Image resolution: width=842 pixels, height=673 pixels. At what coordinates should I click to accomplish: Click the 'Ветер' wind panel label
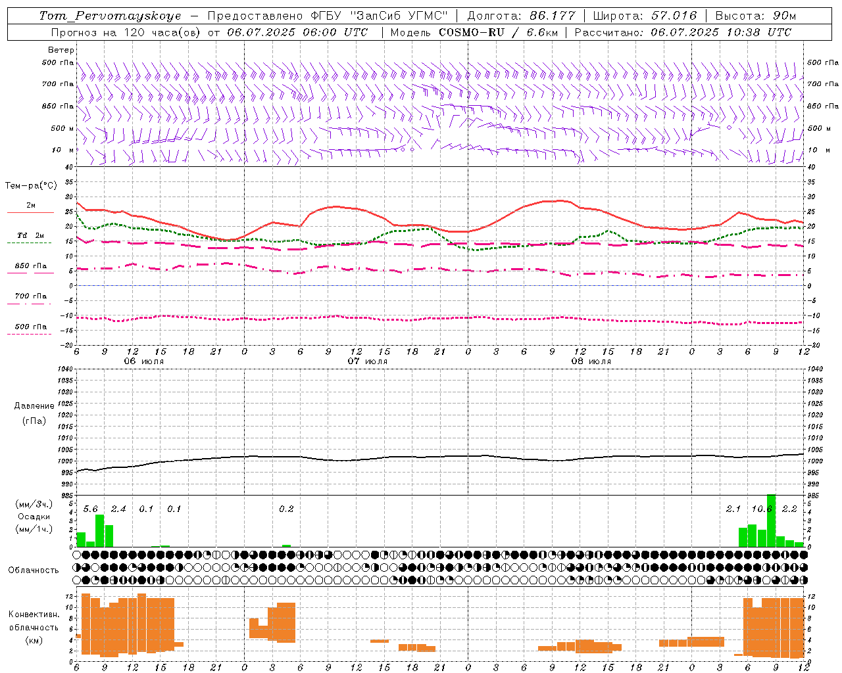61,50
